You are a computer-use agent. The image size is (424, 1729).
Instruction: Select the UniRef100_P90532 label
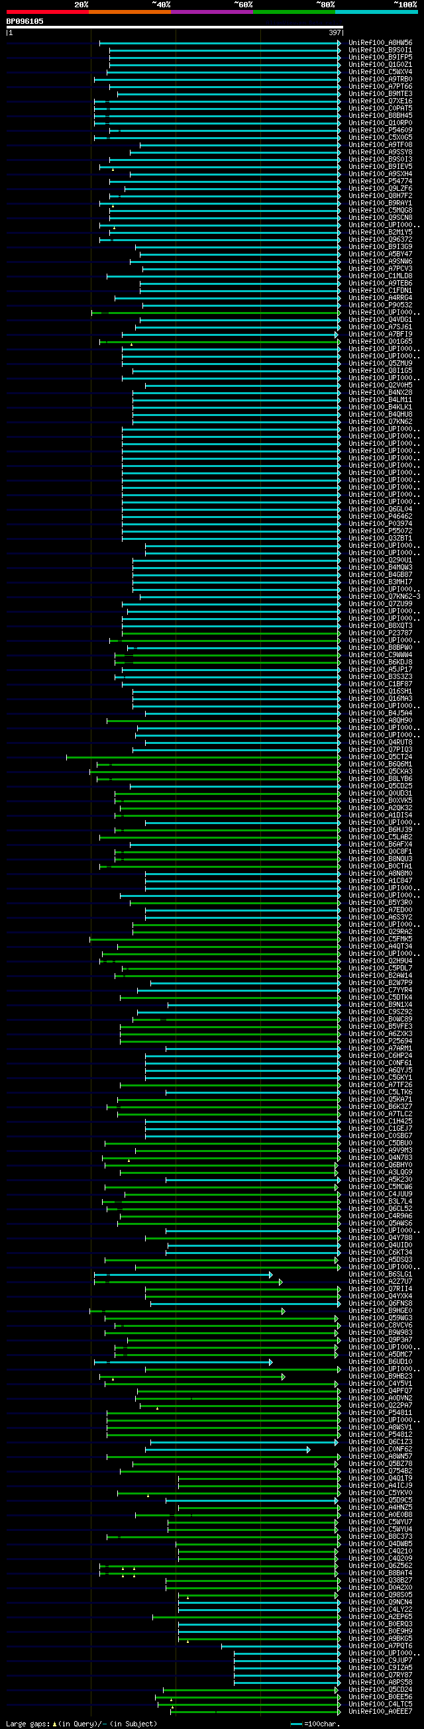coord(380,305)
